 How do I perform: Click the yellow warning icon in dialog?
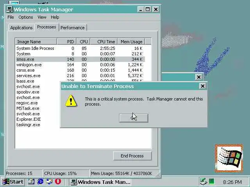click(x=71, y=101)
